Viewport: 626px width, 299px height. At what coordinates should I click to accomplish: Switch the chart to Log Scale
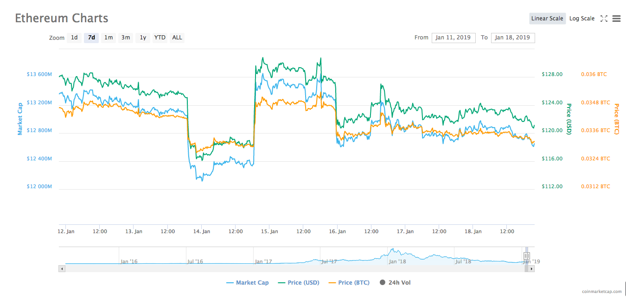(x=582, y=19)
